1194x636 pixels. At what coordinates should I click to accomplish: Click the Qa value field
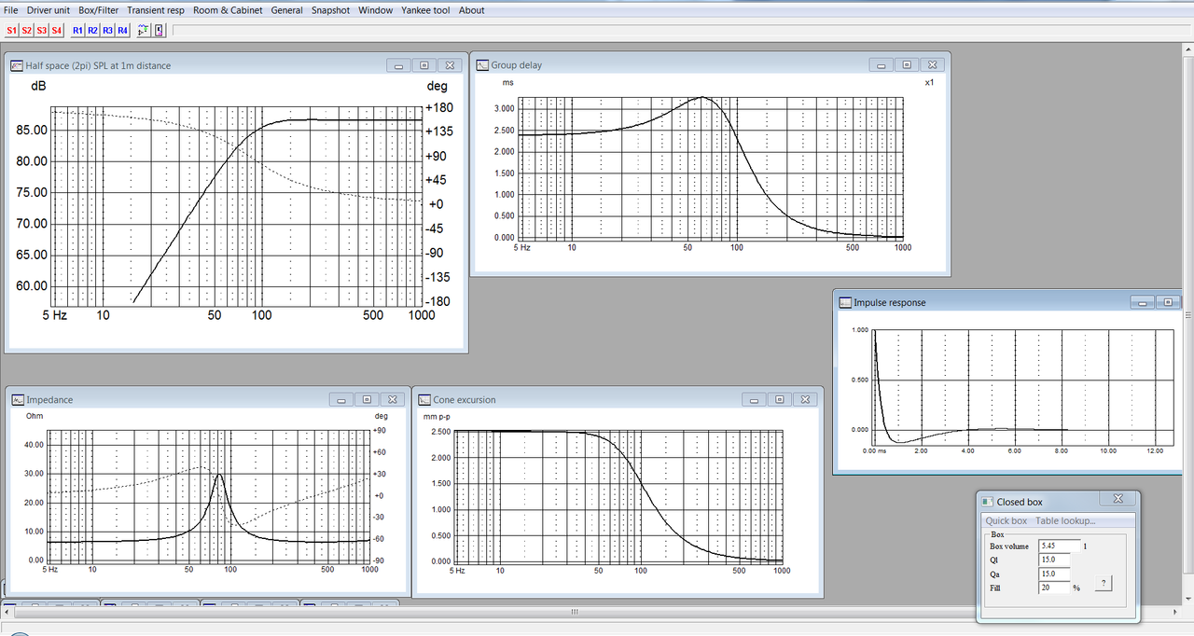tap(1054, 574)
